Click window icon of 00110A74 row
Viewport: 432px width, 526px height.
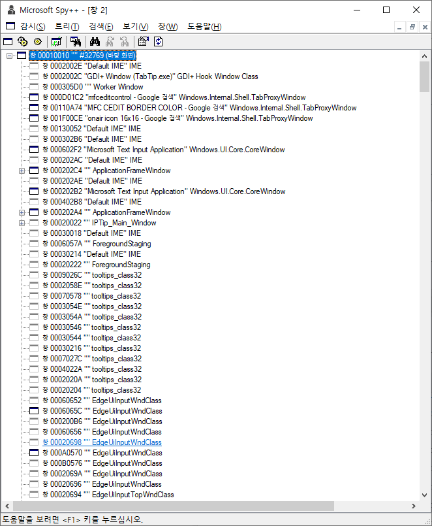pyautogui.click(x=34, y=108)
